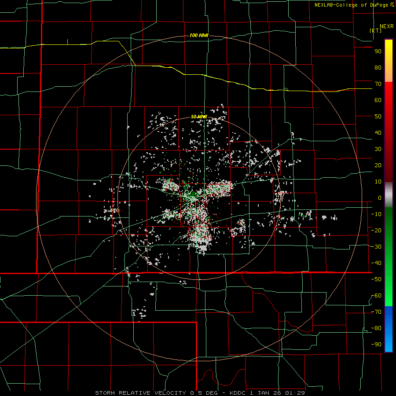The height and width of the screenshot is (396, 396).
Task: Click the -60 value on velocity scale
Action: pos(376,296)
